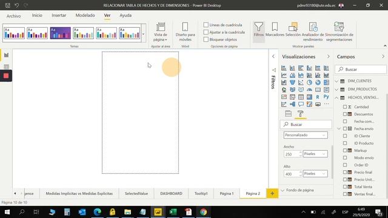Open Sincronización de segmentaciones pane
This screenshot has width=388, height=218.
pyautogui.click(x=339, y=31)
